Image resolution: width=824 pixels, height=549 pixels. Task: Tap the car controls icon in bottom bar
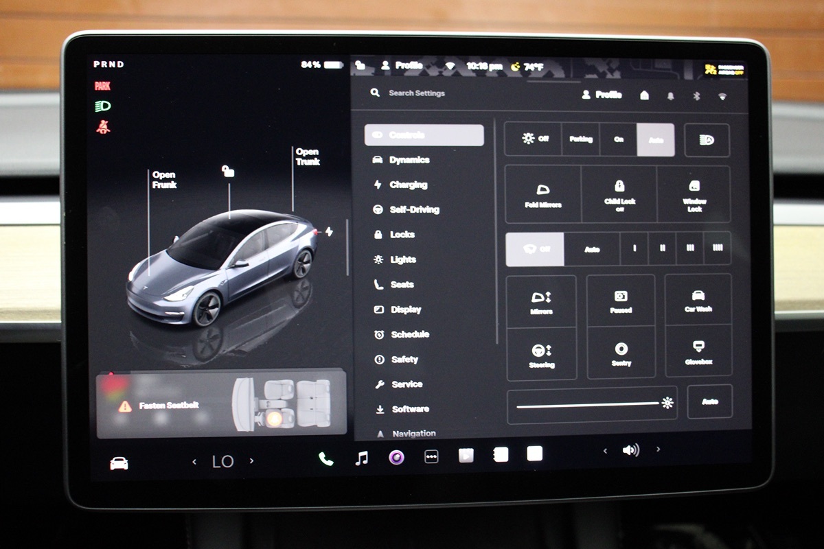[x=119, y=463]
